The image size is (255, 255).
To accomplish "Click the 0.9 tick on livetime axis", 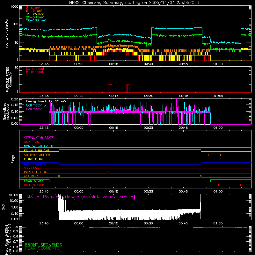I will tap(16, 231).
